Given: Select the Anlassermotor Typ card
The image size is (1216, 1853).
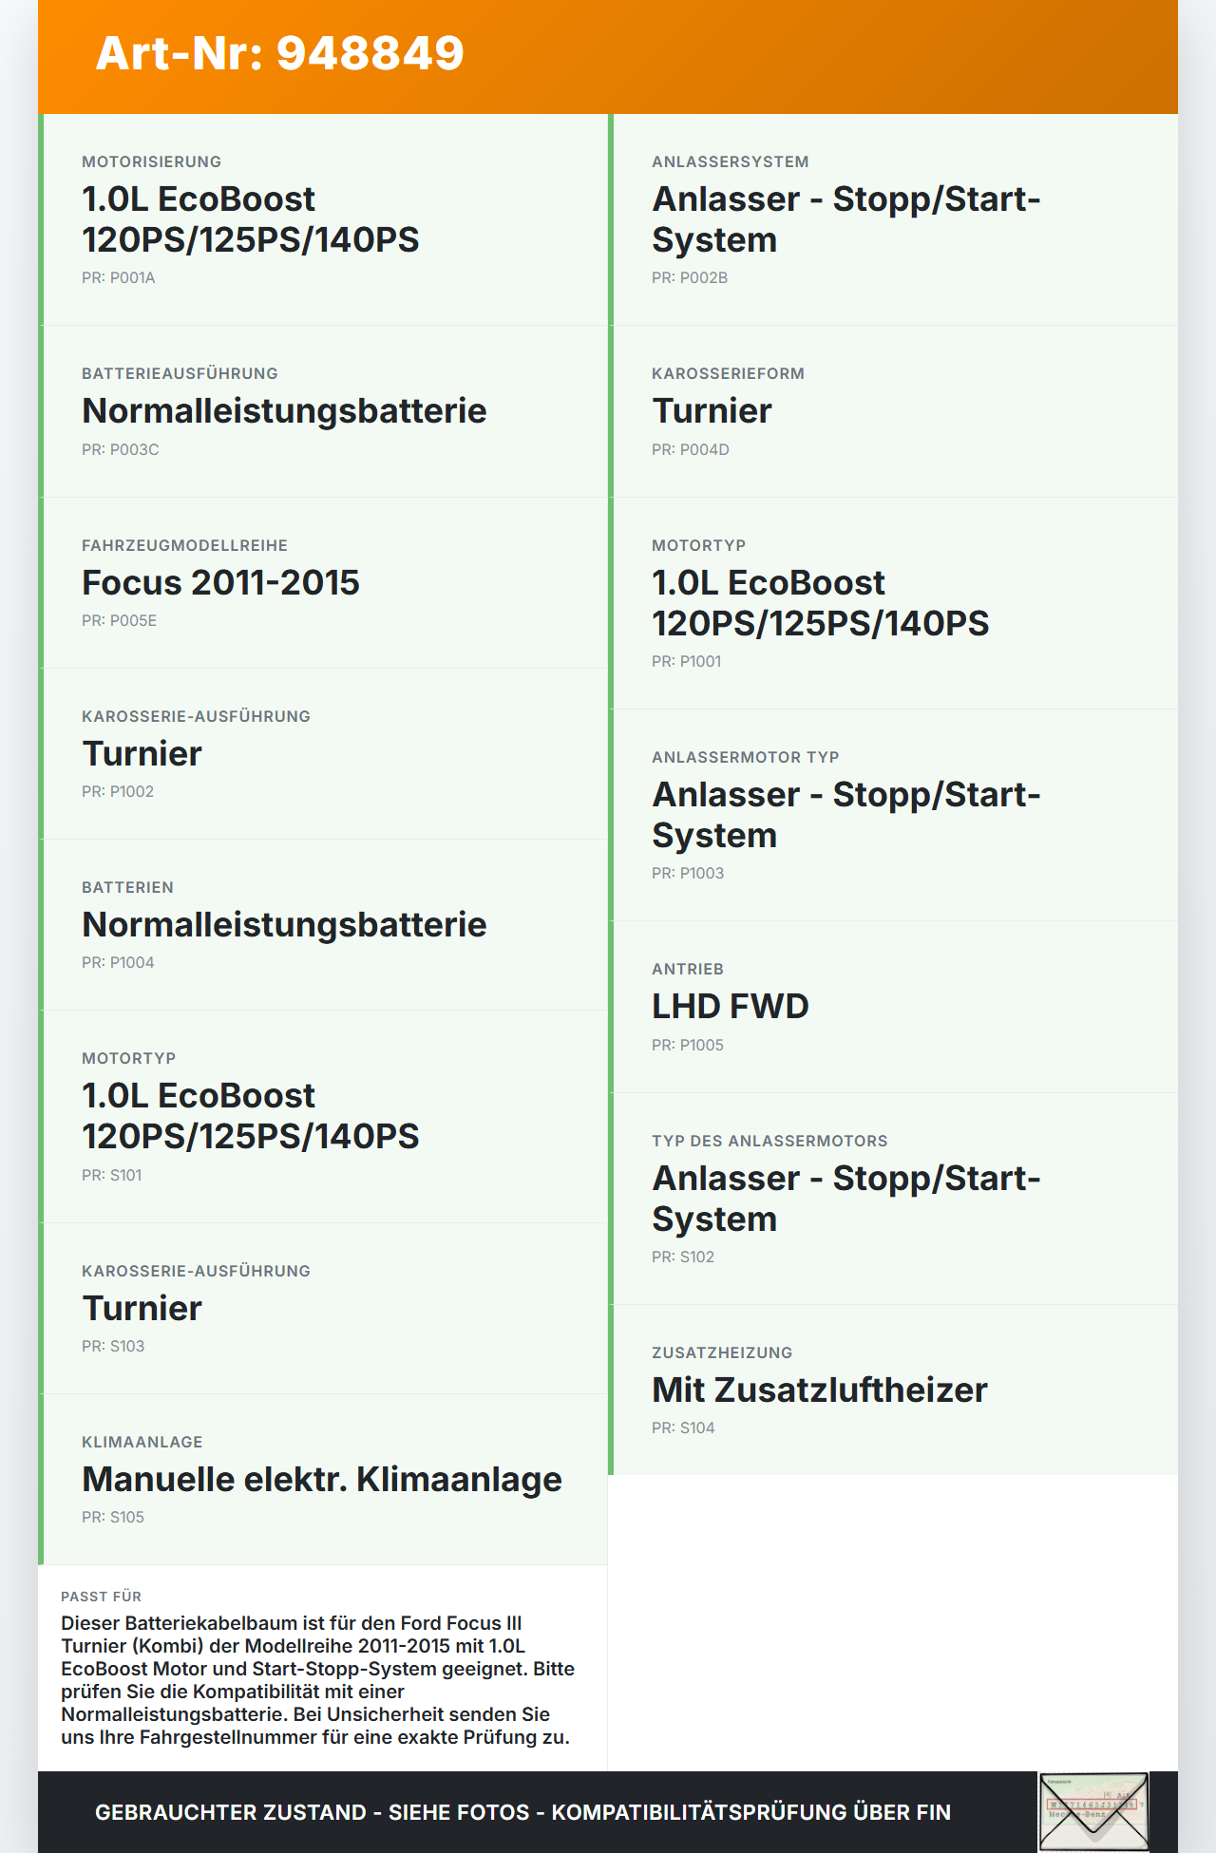Looking at the screenshot, I should coord(893,815).
